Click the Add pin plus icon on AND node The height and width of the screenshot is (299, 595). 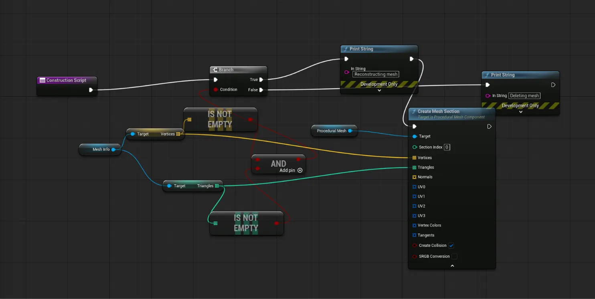tap(300, 170)
